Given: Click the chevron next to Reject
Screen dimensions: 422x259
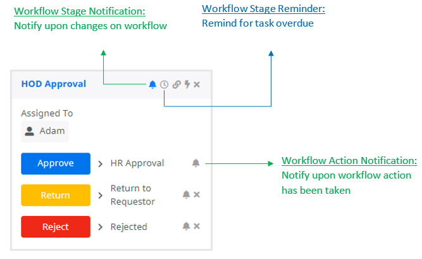Looking at the screenshot, I should 101,227.
